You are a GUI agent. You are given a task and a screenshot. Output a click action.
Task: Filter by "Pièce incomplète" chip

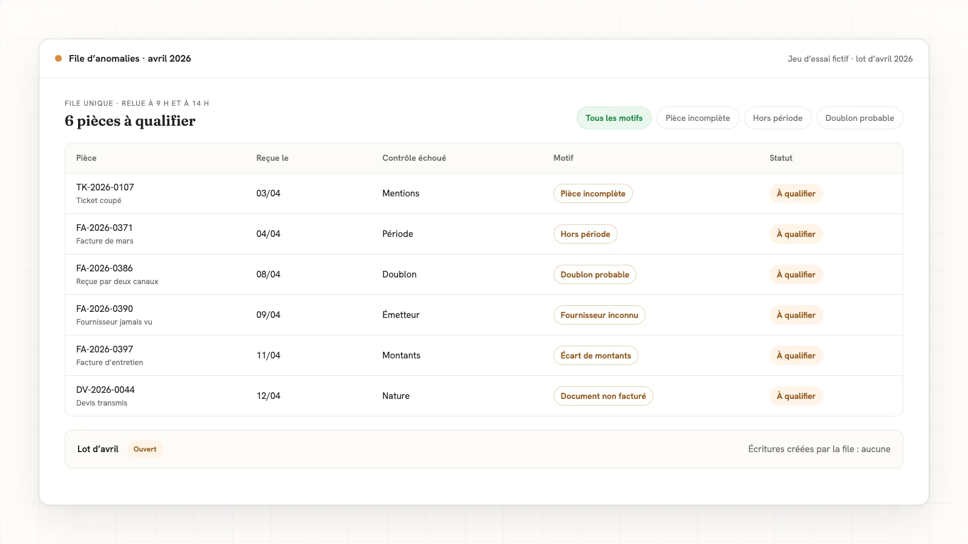[x=698, y=118]
